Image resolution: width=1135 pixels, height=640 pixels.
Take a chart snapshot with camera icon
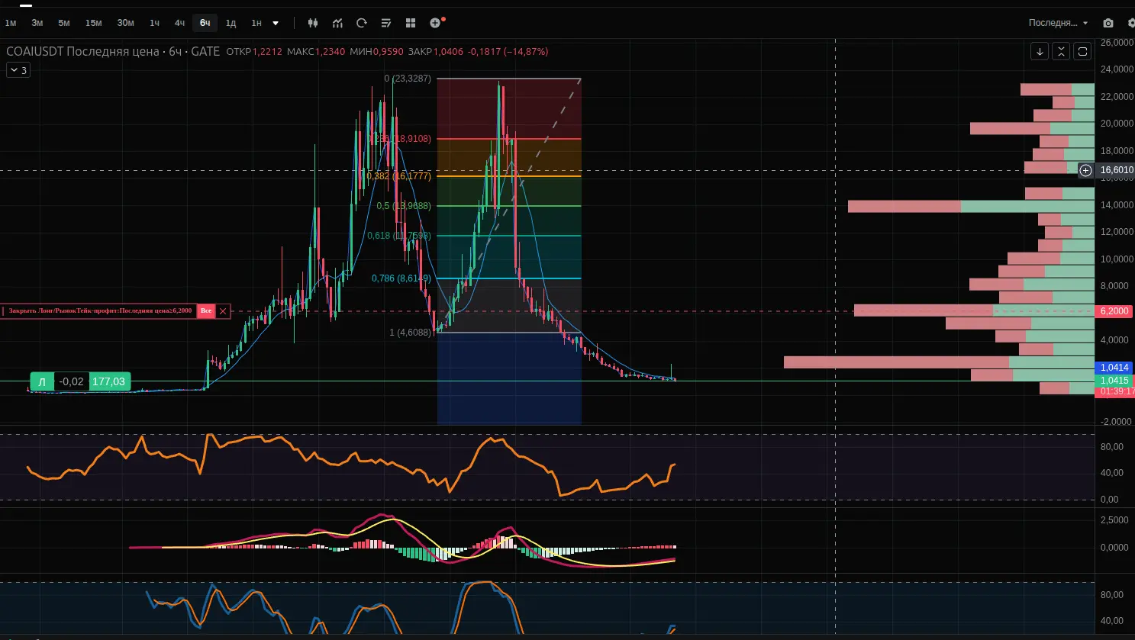[x=1108, y=23]
